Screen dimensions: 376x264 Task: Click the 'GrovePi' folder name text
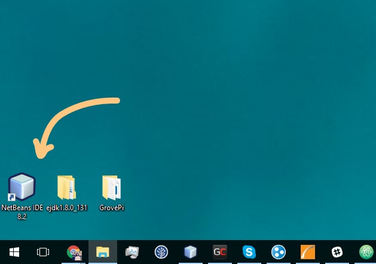point(112,208)
